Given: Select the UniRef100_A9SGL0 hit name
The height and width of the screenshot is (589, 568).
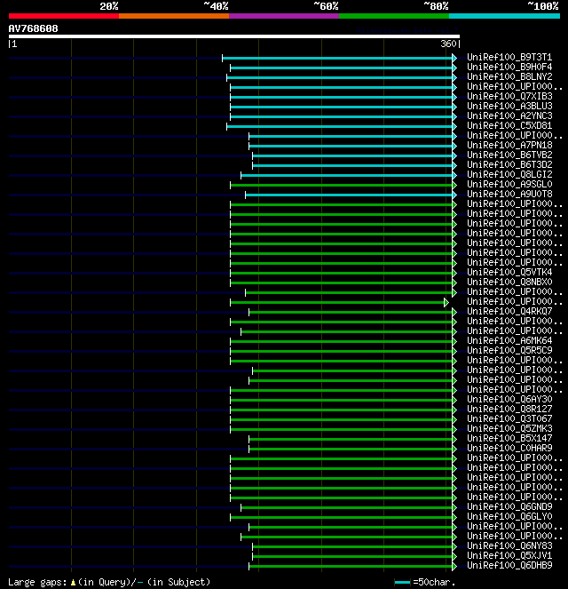Looking at the screenshot, I should (509, 184).
